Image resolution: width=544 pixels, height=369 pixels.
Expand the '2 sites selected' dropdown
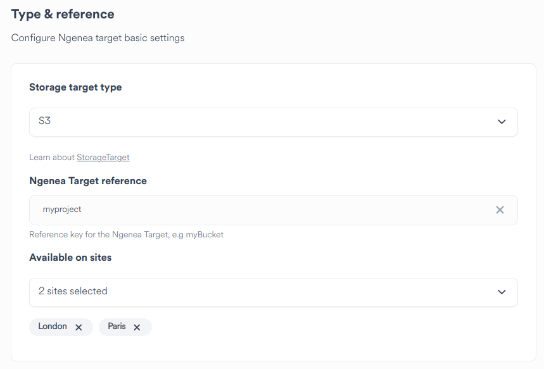pos(273,292)
